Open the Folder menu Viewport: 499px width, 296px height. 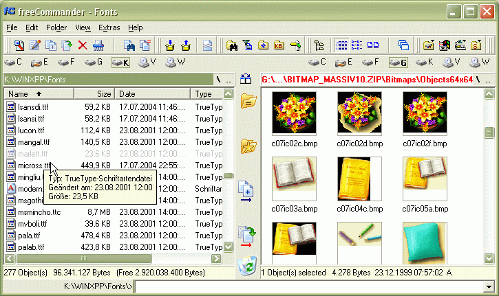pyautogui.click(x=56, y=27)
